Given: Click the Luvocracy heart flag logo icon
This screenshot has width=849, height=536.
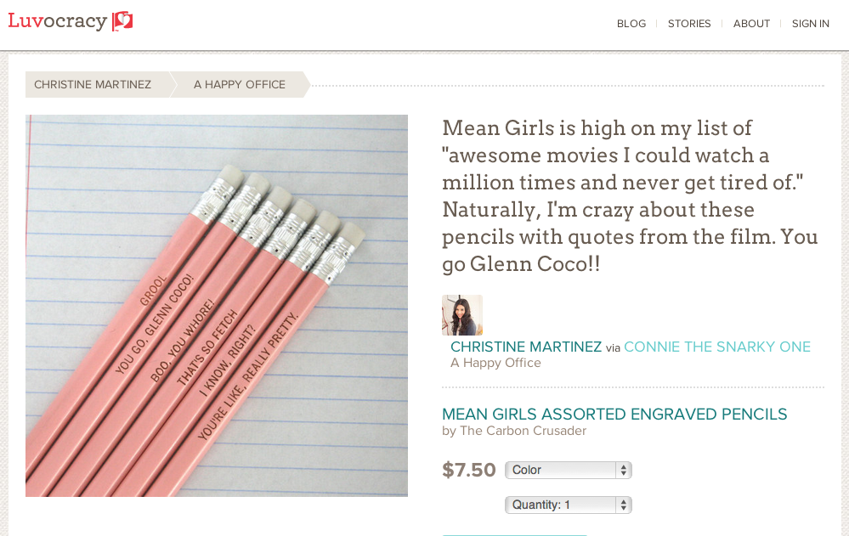Looking at the screenshot, I should tap(122, 21).
